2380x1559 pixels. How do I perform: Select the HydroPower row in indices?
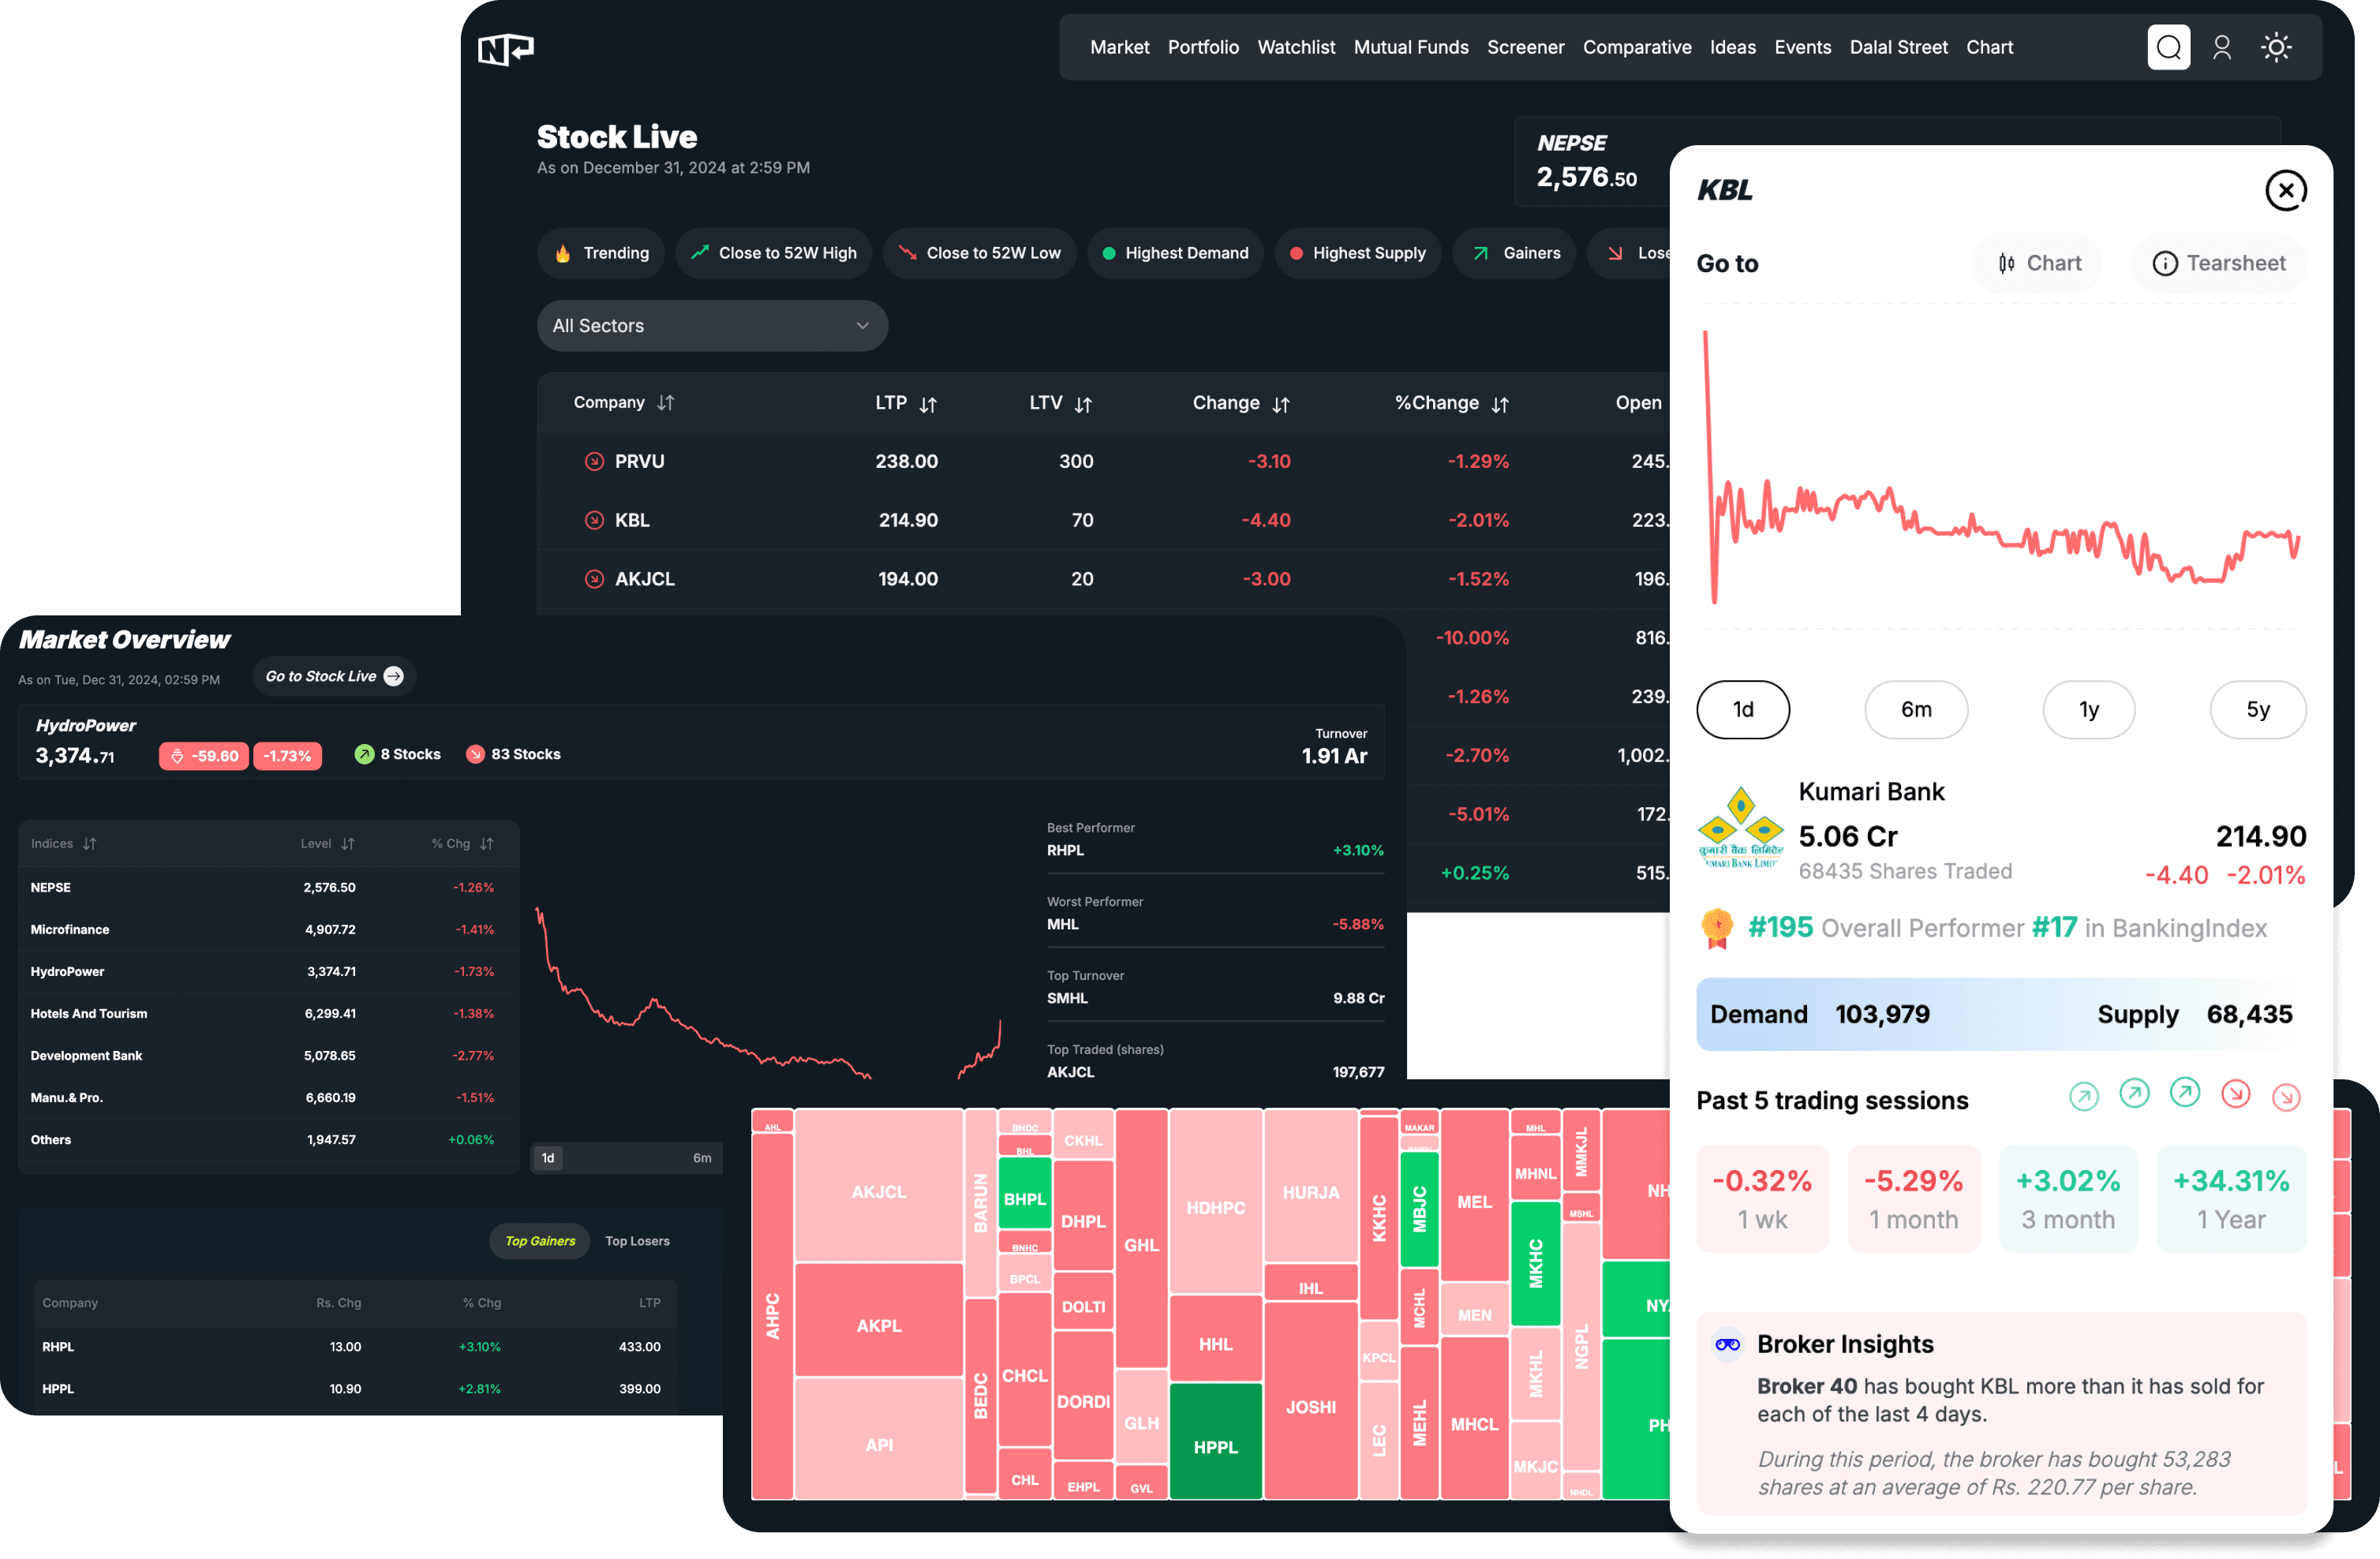point(268,971)
